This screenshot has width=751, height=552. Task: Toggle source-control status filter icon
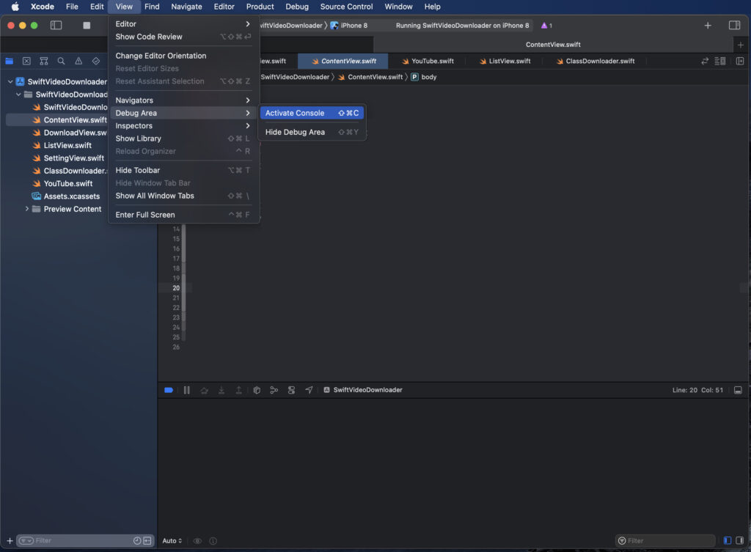point(147,541)
